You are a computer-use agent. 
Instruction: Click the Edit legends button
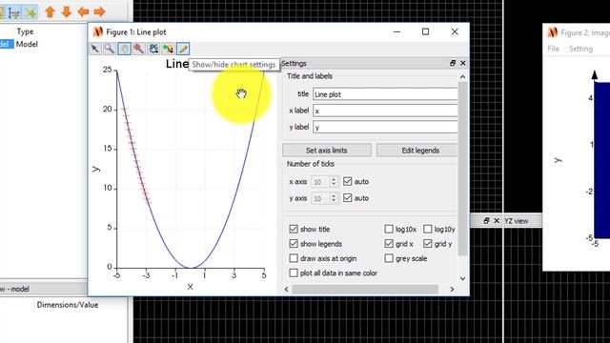[x=417, y=151]
